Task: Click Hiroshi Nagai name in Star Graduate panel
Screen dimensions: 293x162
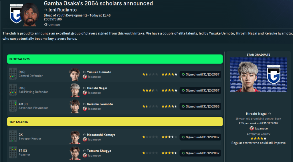Action: [257, 114]
